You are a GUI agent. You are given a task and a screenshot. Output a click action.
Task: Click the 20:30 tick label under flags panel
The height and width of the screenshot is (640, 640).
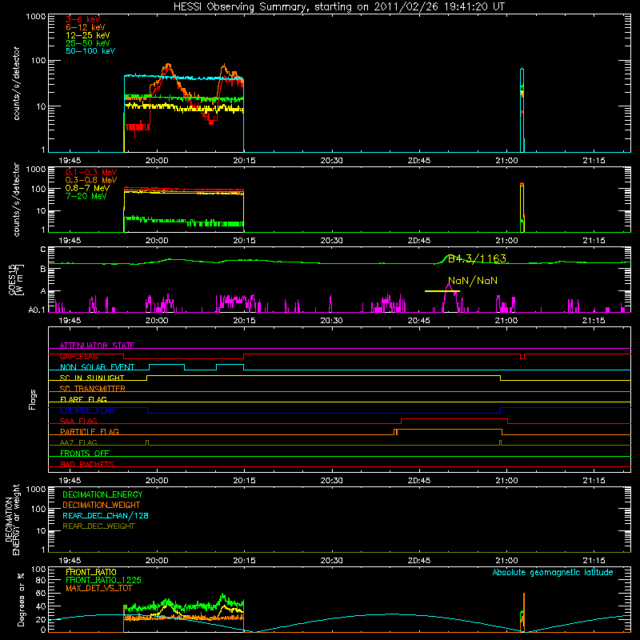[331, 481]
